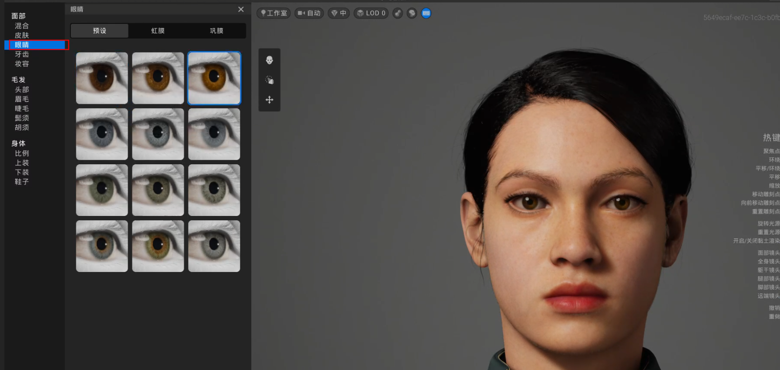Open the 混合 section in sidebar
Viewport: 780px width, 370px height.
[22, 26]
